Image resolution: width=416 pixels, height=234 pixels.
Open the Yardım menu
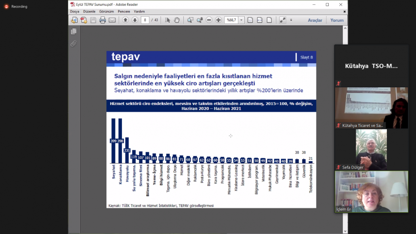point(139,12)
